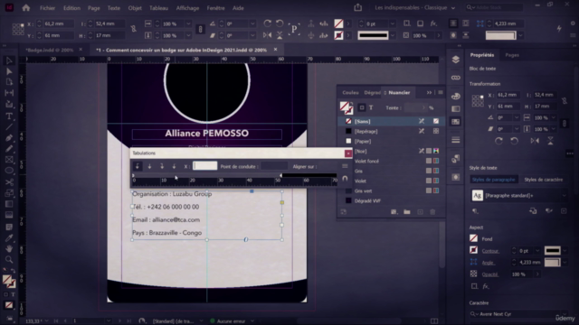Image resolution: width=579 pixels, height=325 pixels.
Task: Open the Links panel icon
Action: 456,78
